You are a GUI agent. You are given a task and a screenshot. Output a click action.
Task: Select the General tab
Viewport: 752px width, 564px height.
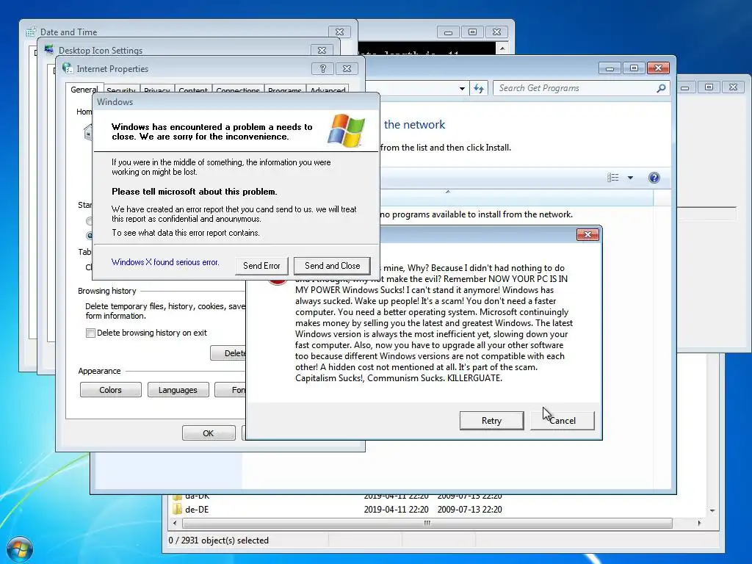point(84,89)
